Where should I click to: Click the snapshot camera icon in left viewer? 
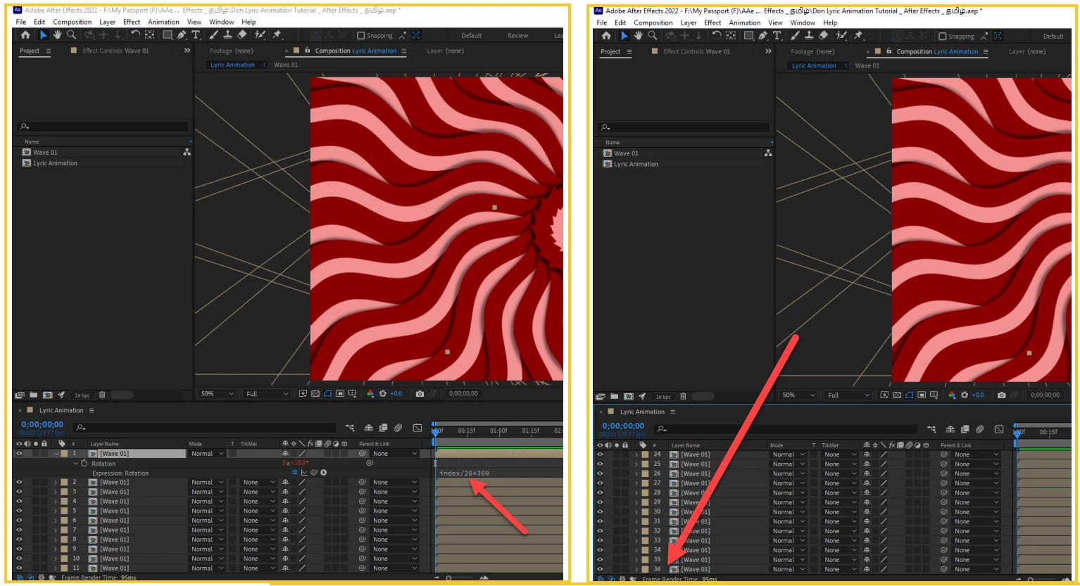tap(420, 394)
